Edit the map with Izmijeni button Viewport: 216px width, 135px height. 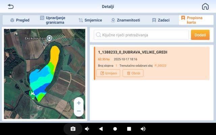tap(108, 73)
